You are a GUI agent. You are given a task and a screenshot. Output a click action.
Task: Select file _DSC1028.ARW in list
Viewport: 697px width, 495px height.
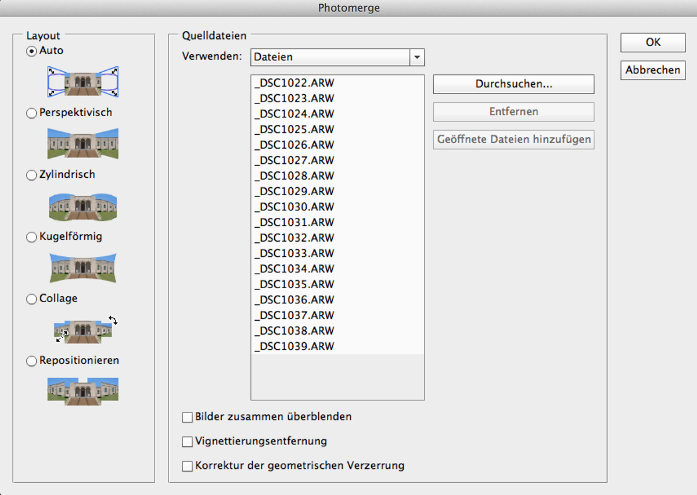tap(337, 175)
